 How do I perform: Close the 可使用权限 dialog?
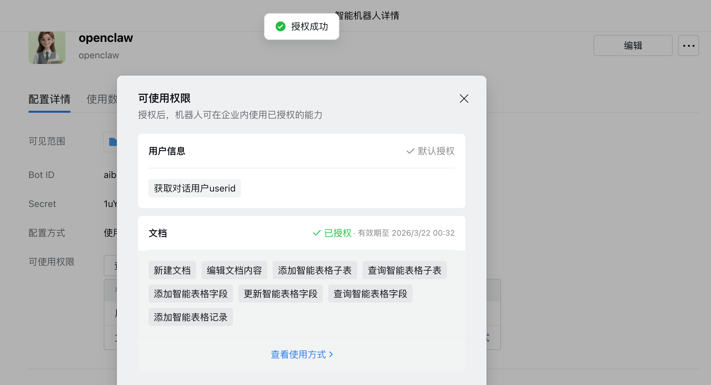(464, 99)
